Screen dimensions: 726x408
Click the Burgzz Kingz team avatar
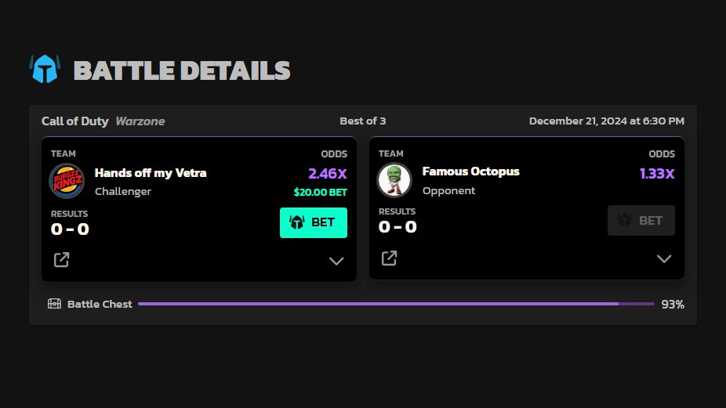coord(67,181)
